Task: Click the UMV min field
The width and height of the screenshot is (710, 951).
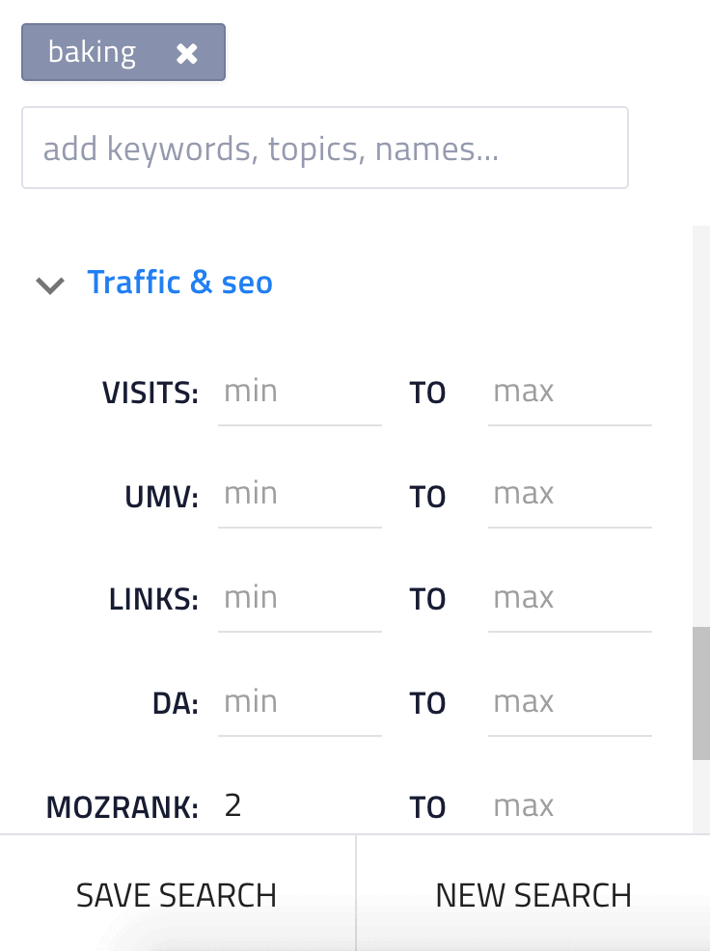Action: 299,495
